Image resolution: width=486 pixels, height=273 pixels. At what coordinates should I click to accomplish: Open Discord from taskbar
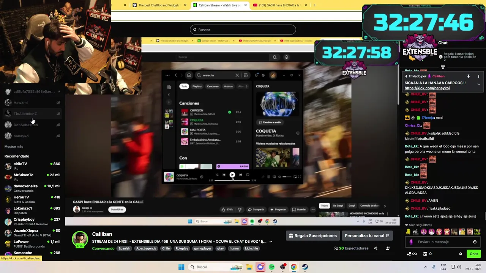pos(260,267)
